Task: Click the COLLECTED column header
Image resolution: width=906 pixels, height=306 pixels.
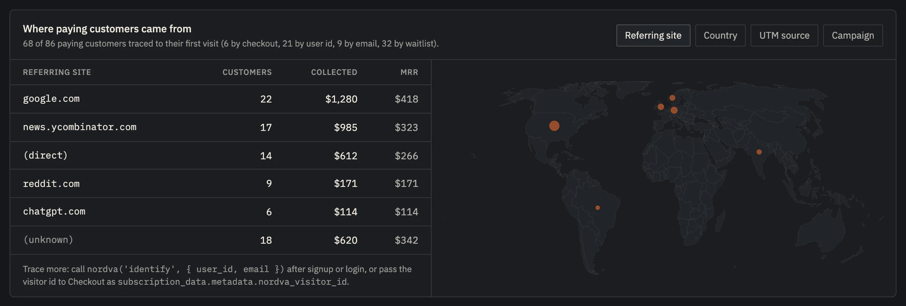Action: [x=334, y=72]
